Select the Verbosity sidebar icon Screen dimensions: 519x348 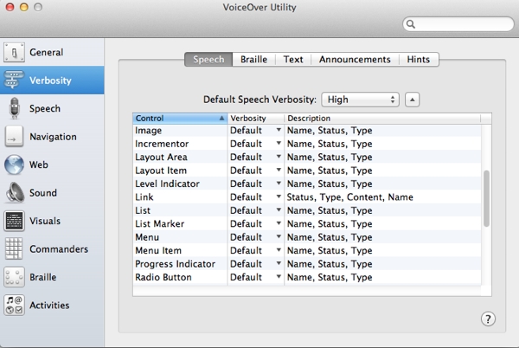[13, 81]
